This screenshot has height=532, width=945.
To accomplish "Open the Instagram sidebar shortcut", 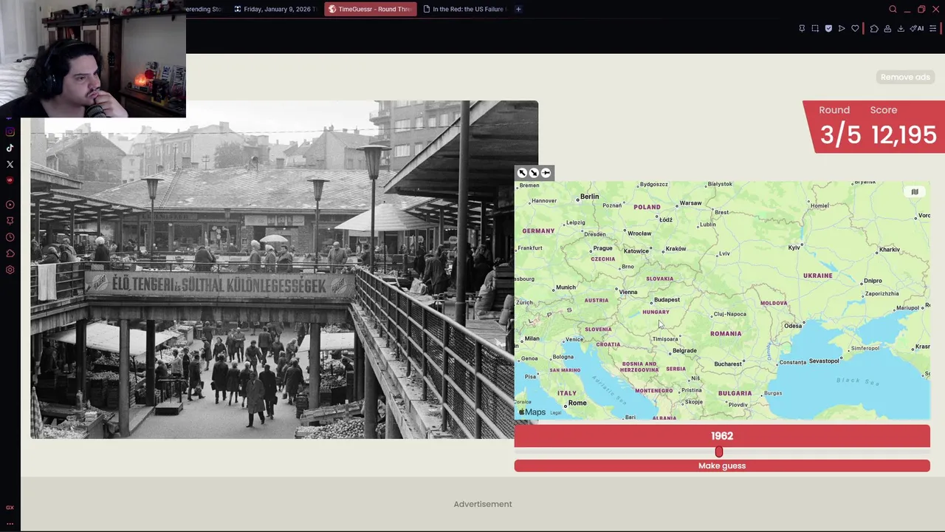I will (x=10, y=132).
